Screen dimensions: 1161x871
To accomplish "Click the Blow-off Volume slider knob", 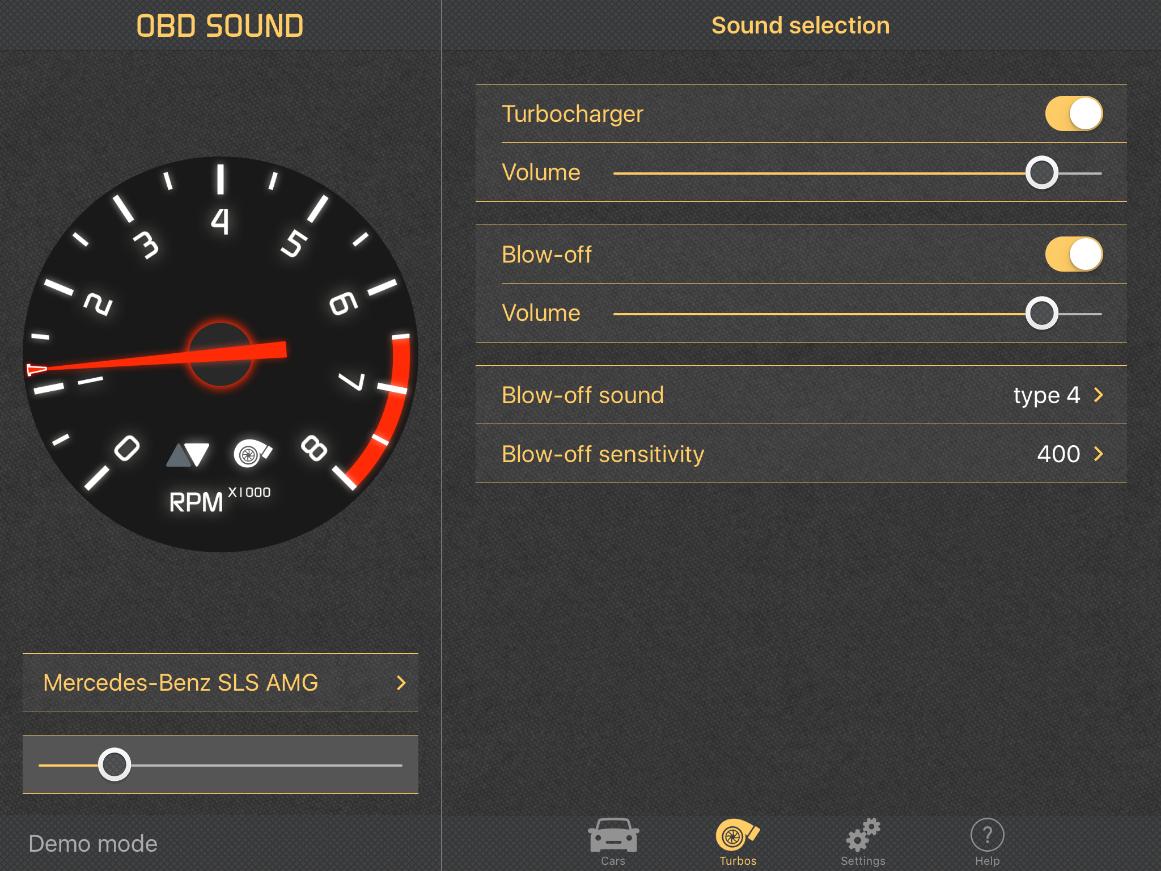I will coord(1041,314).
